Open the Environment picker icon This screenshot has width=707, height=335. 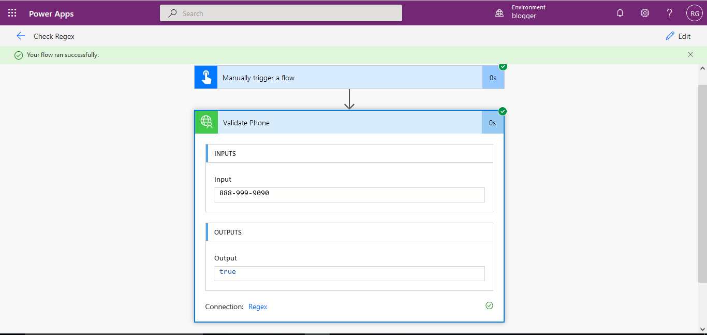[499, 13]
